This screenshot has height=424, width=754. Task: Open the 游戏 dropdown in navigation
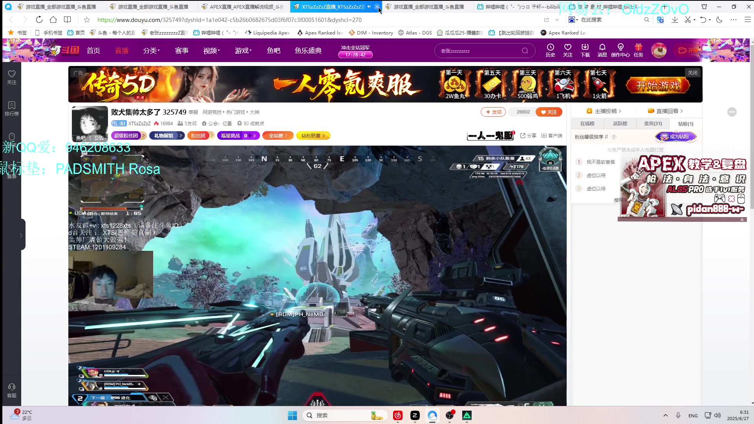point(243,51)
